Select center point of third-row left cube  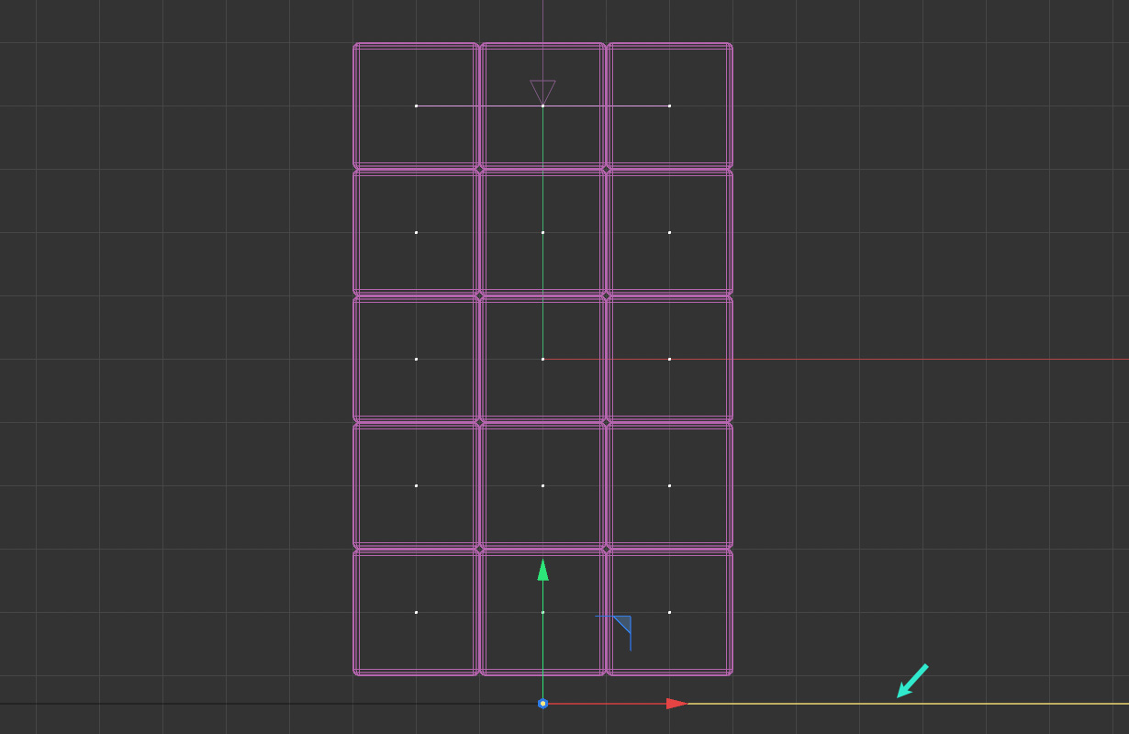click(416, 359)
